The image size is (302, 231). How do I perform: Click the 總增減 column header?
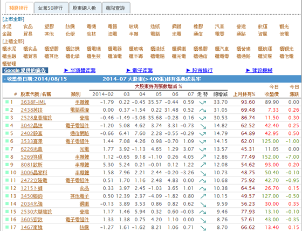[x=221, y=94]
